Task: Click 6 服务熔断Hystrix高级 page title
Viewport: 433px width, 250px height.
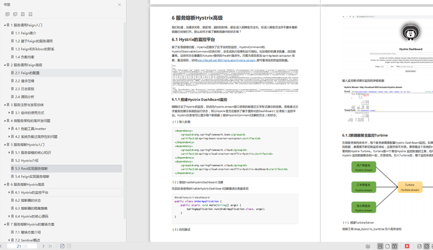Action: [x=197, y=18]
